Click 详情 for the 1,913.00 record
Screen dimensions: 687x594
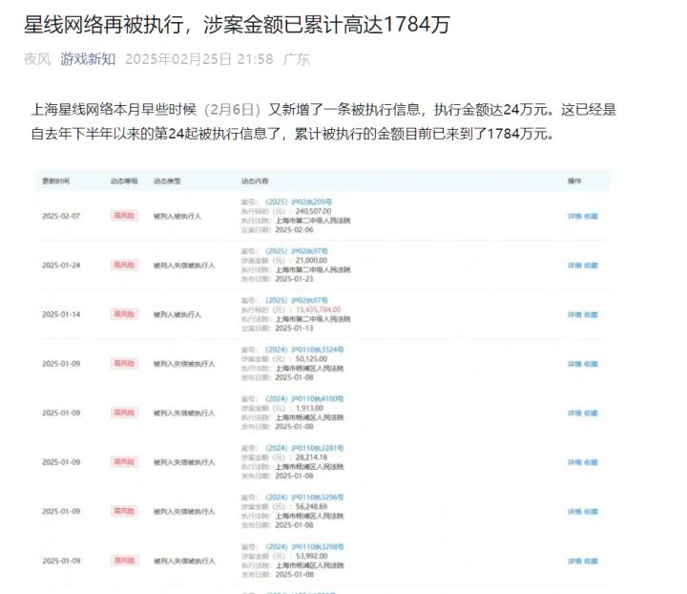point(574,413)
